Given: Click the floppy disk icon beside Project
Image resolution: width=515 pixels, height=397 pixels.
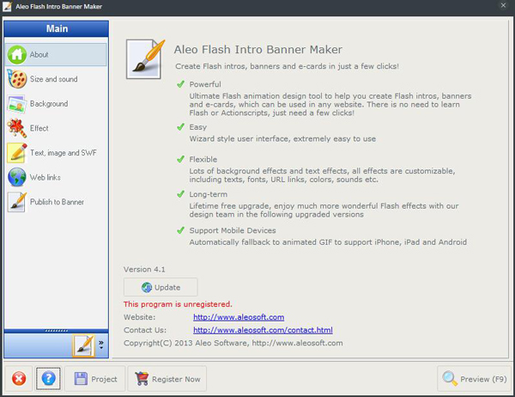Looking at the screenshot, I should pos(81,379).
